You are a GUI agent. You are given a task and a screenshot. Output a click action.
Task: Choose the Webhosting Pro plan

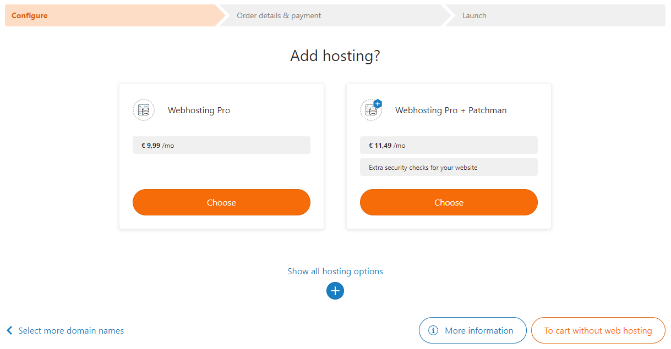[x=221, y=202]
